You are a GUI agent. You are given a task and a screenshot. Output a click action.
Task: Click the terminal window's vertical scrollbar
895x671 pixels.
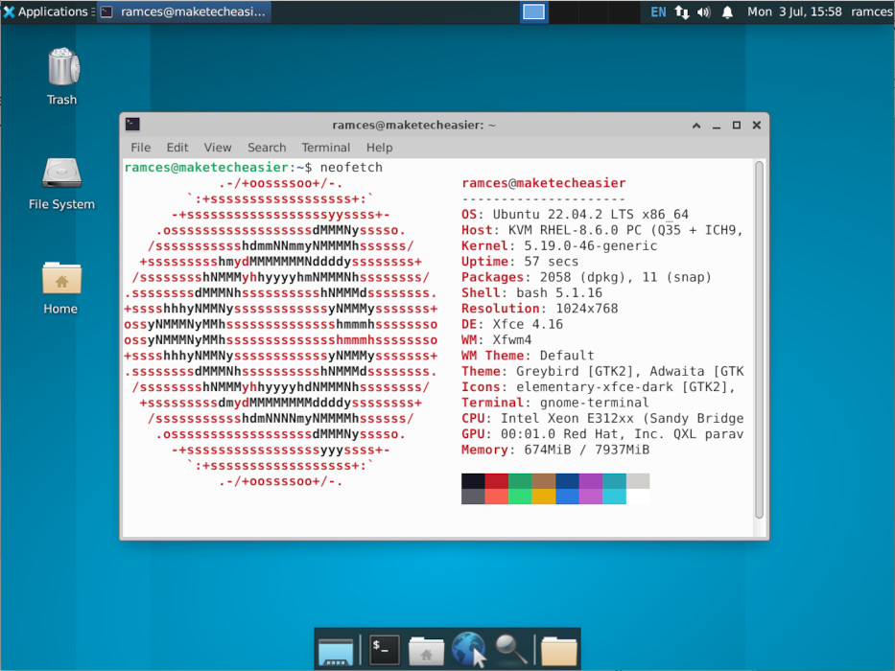[760, 335]
